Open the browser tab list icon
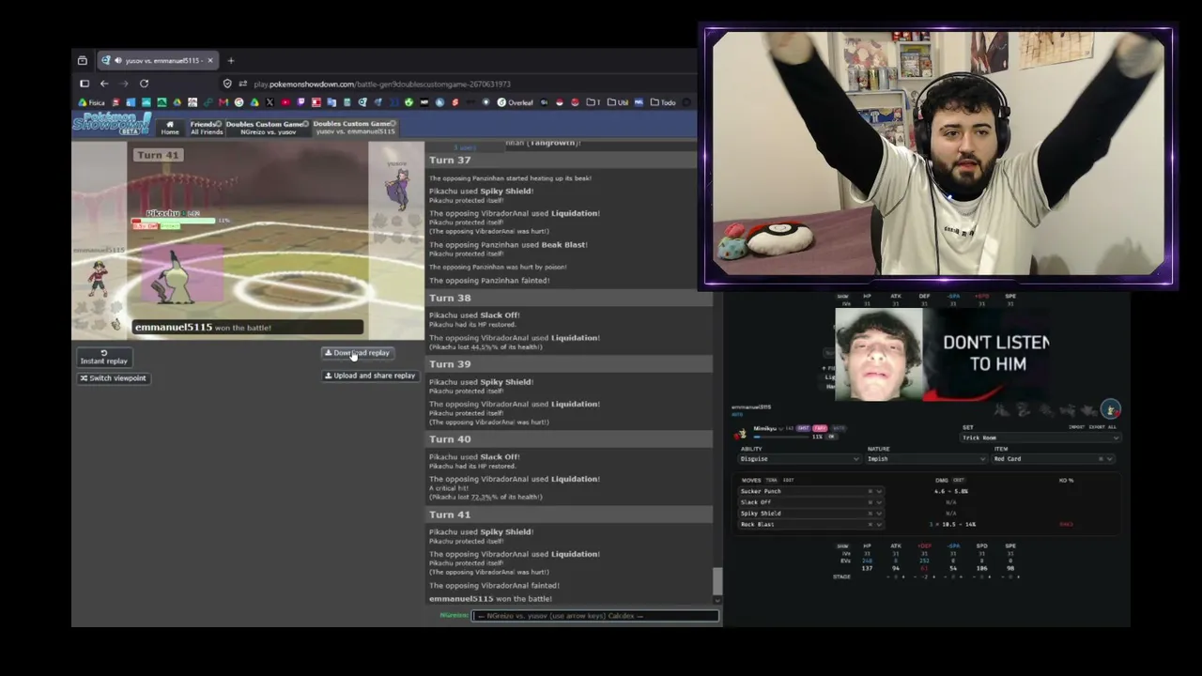 coord(83,61)
